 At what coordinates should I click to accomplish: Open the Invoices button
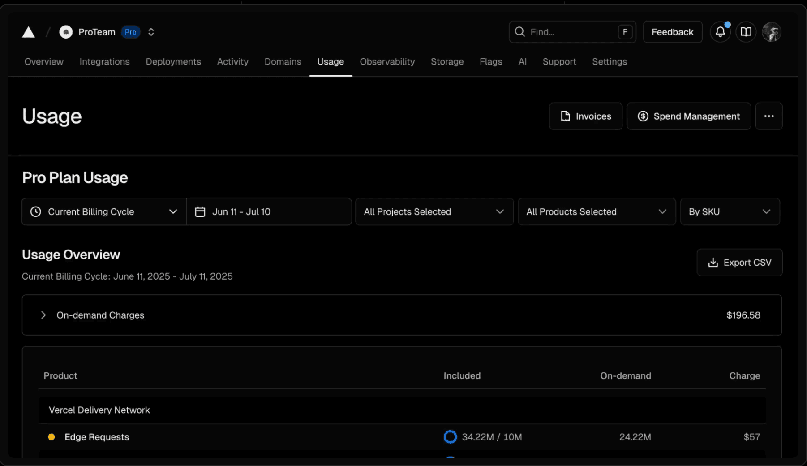586,116
